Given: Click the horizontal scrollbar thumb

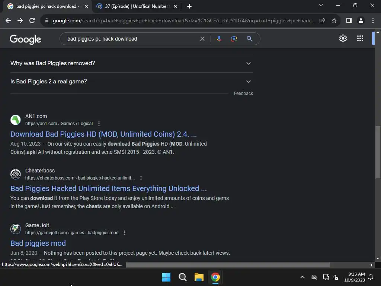Looking at the screenshot, I should tap(228, 265).
